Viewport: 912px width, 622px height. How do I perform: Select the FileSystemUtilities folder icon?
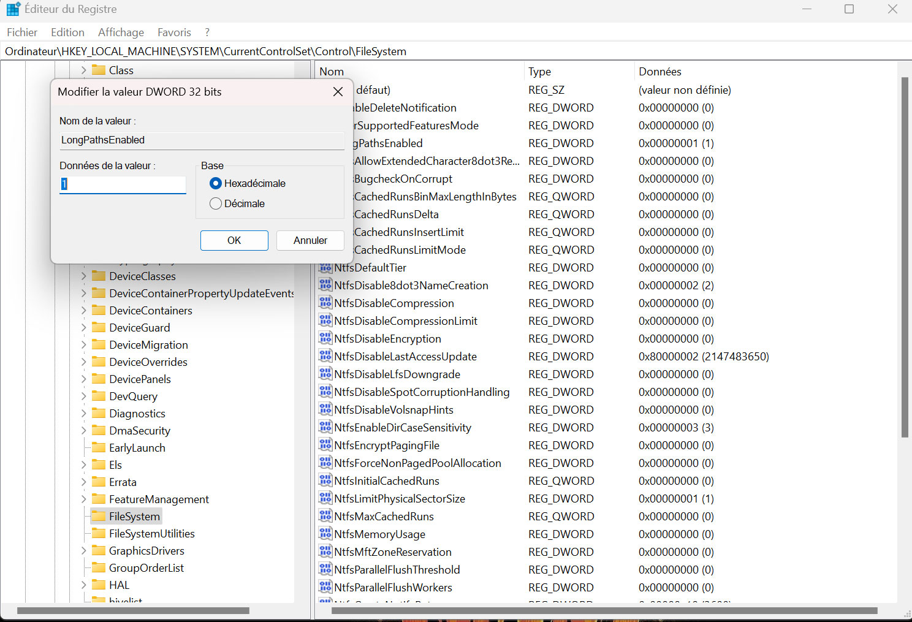[x=99, y=534]
